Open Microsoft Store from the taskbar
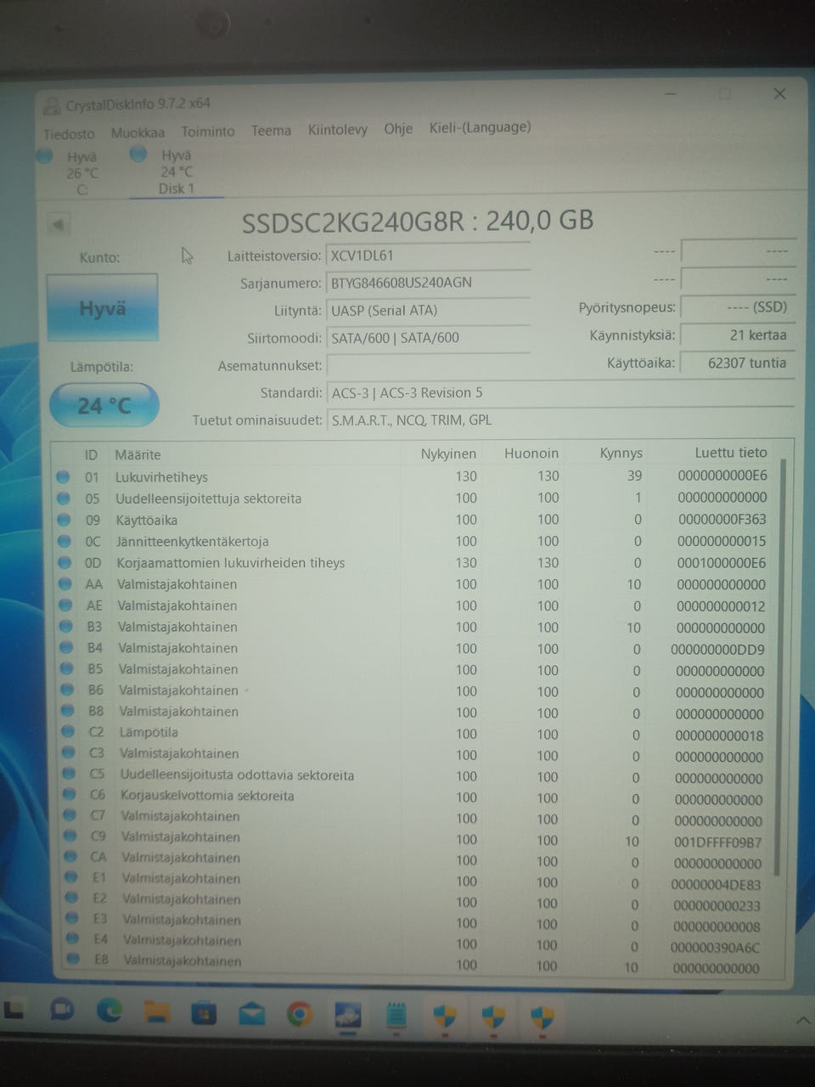 pos(204,1013)
